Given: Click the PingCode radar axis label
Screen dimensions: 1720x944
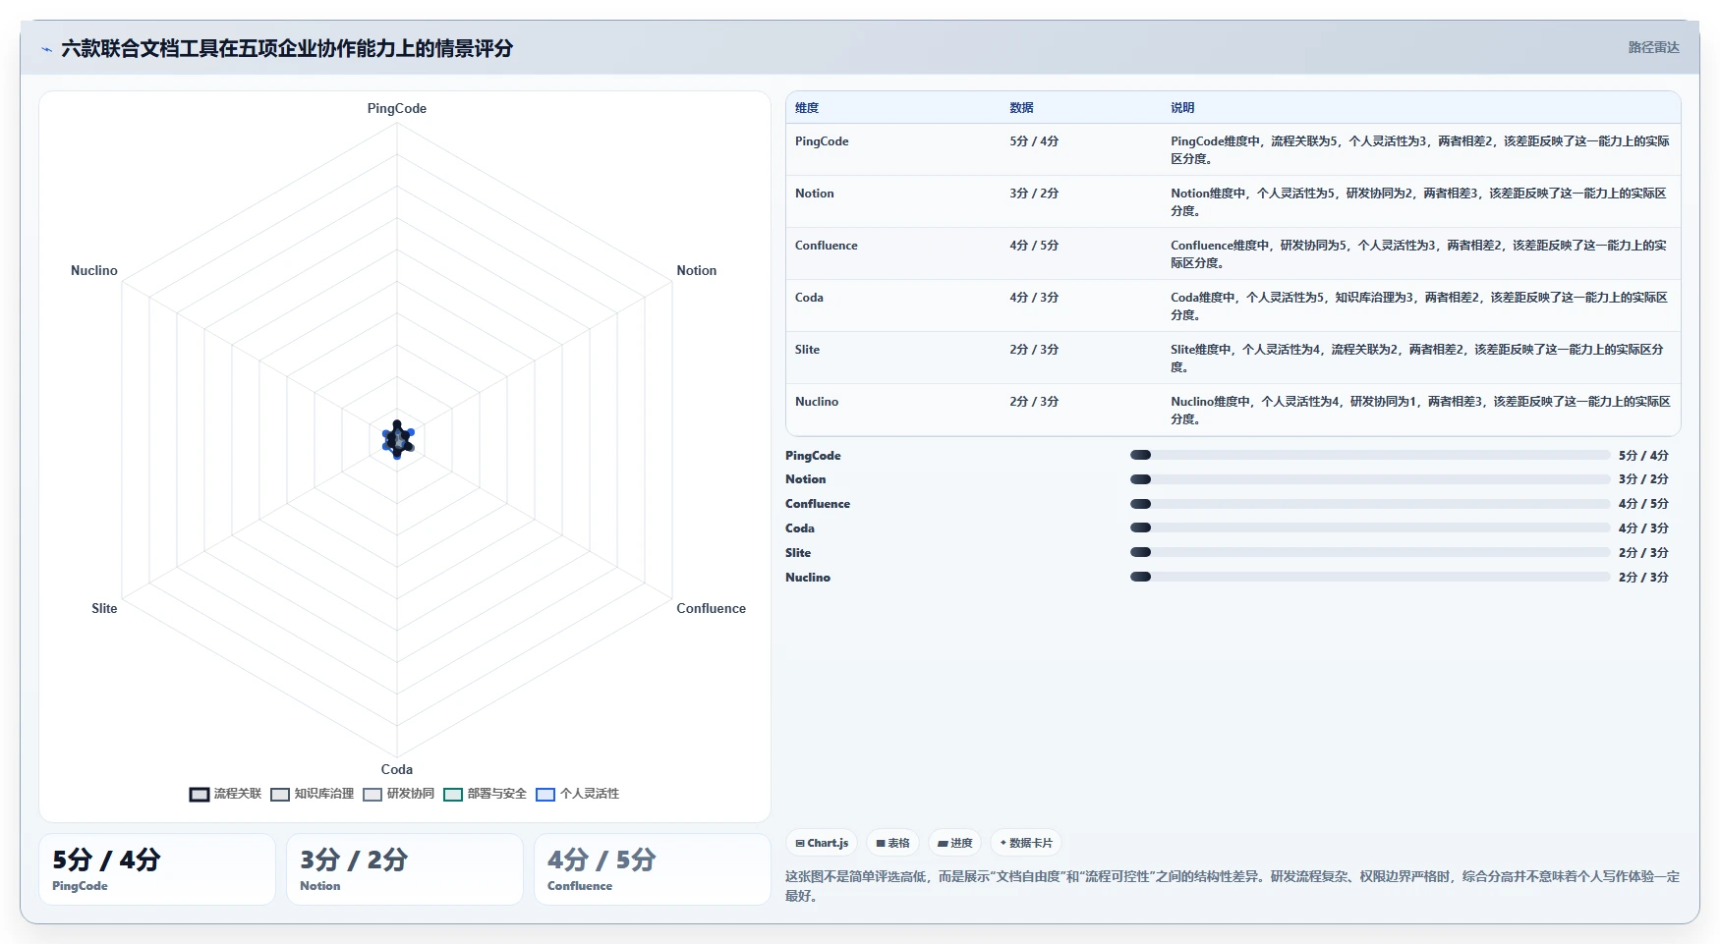Looking at the screenshot, I should pyautogui.click(x=397, y=109).
